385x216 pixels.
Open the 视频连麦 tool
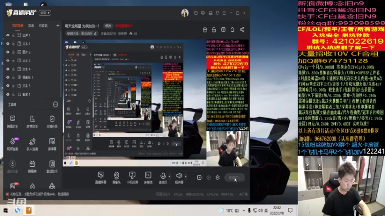coord(13,144)
